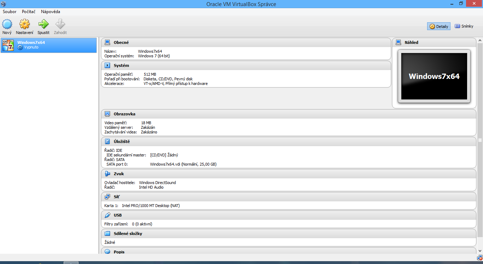The width and height of the screenshot is (483, 264).
Task: Open the Počítač menu
Action: coord(29,12)
